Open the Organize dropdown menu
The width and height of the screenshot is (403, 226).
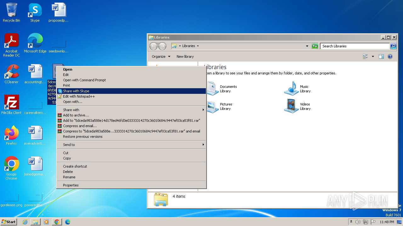click(161, 56)
